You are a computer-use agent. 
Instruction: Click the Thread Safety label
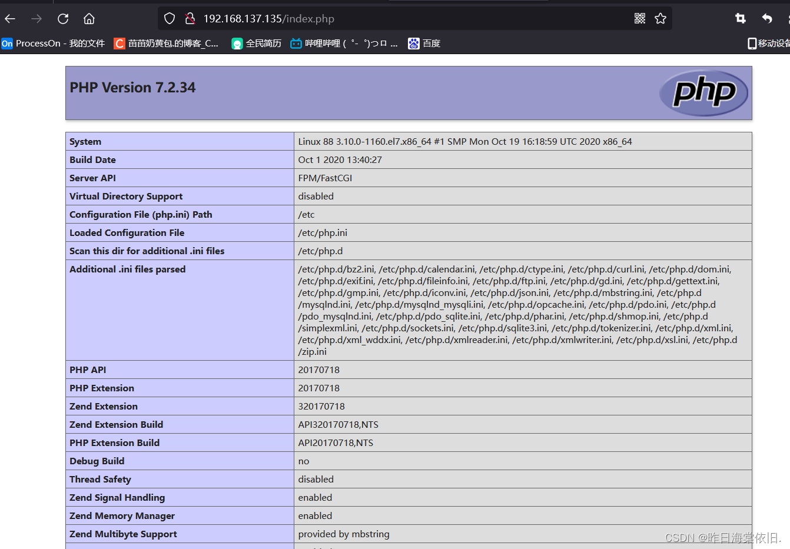click(100, 480)
